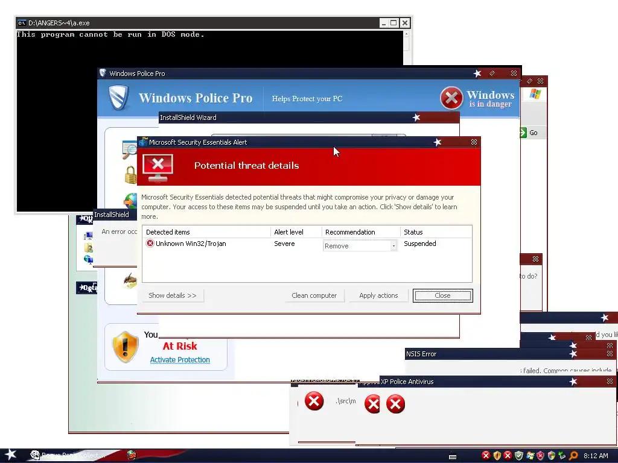Click the Suspended status cell
The width and height of the screenshot is (618, 463).
point(420,244)
